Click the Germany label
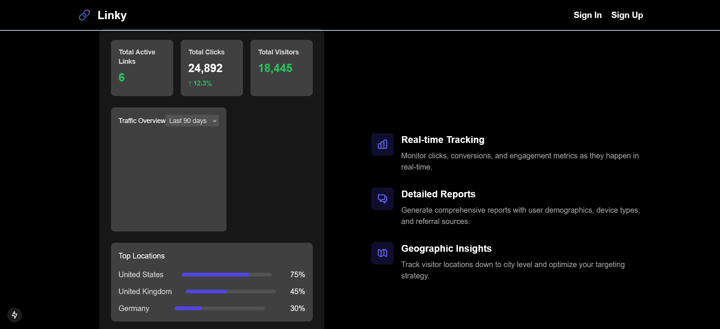Viewport: 720px width, 329px height. tap(134, 308)
